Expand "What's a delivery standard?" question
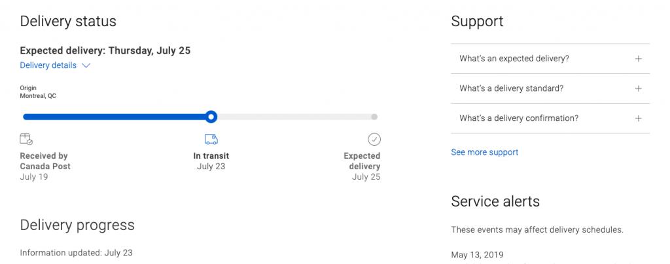This screenshot has width=670, height=264. click(x=511, y=89)
